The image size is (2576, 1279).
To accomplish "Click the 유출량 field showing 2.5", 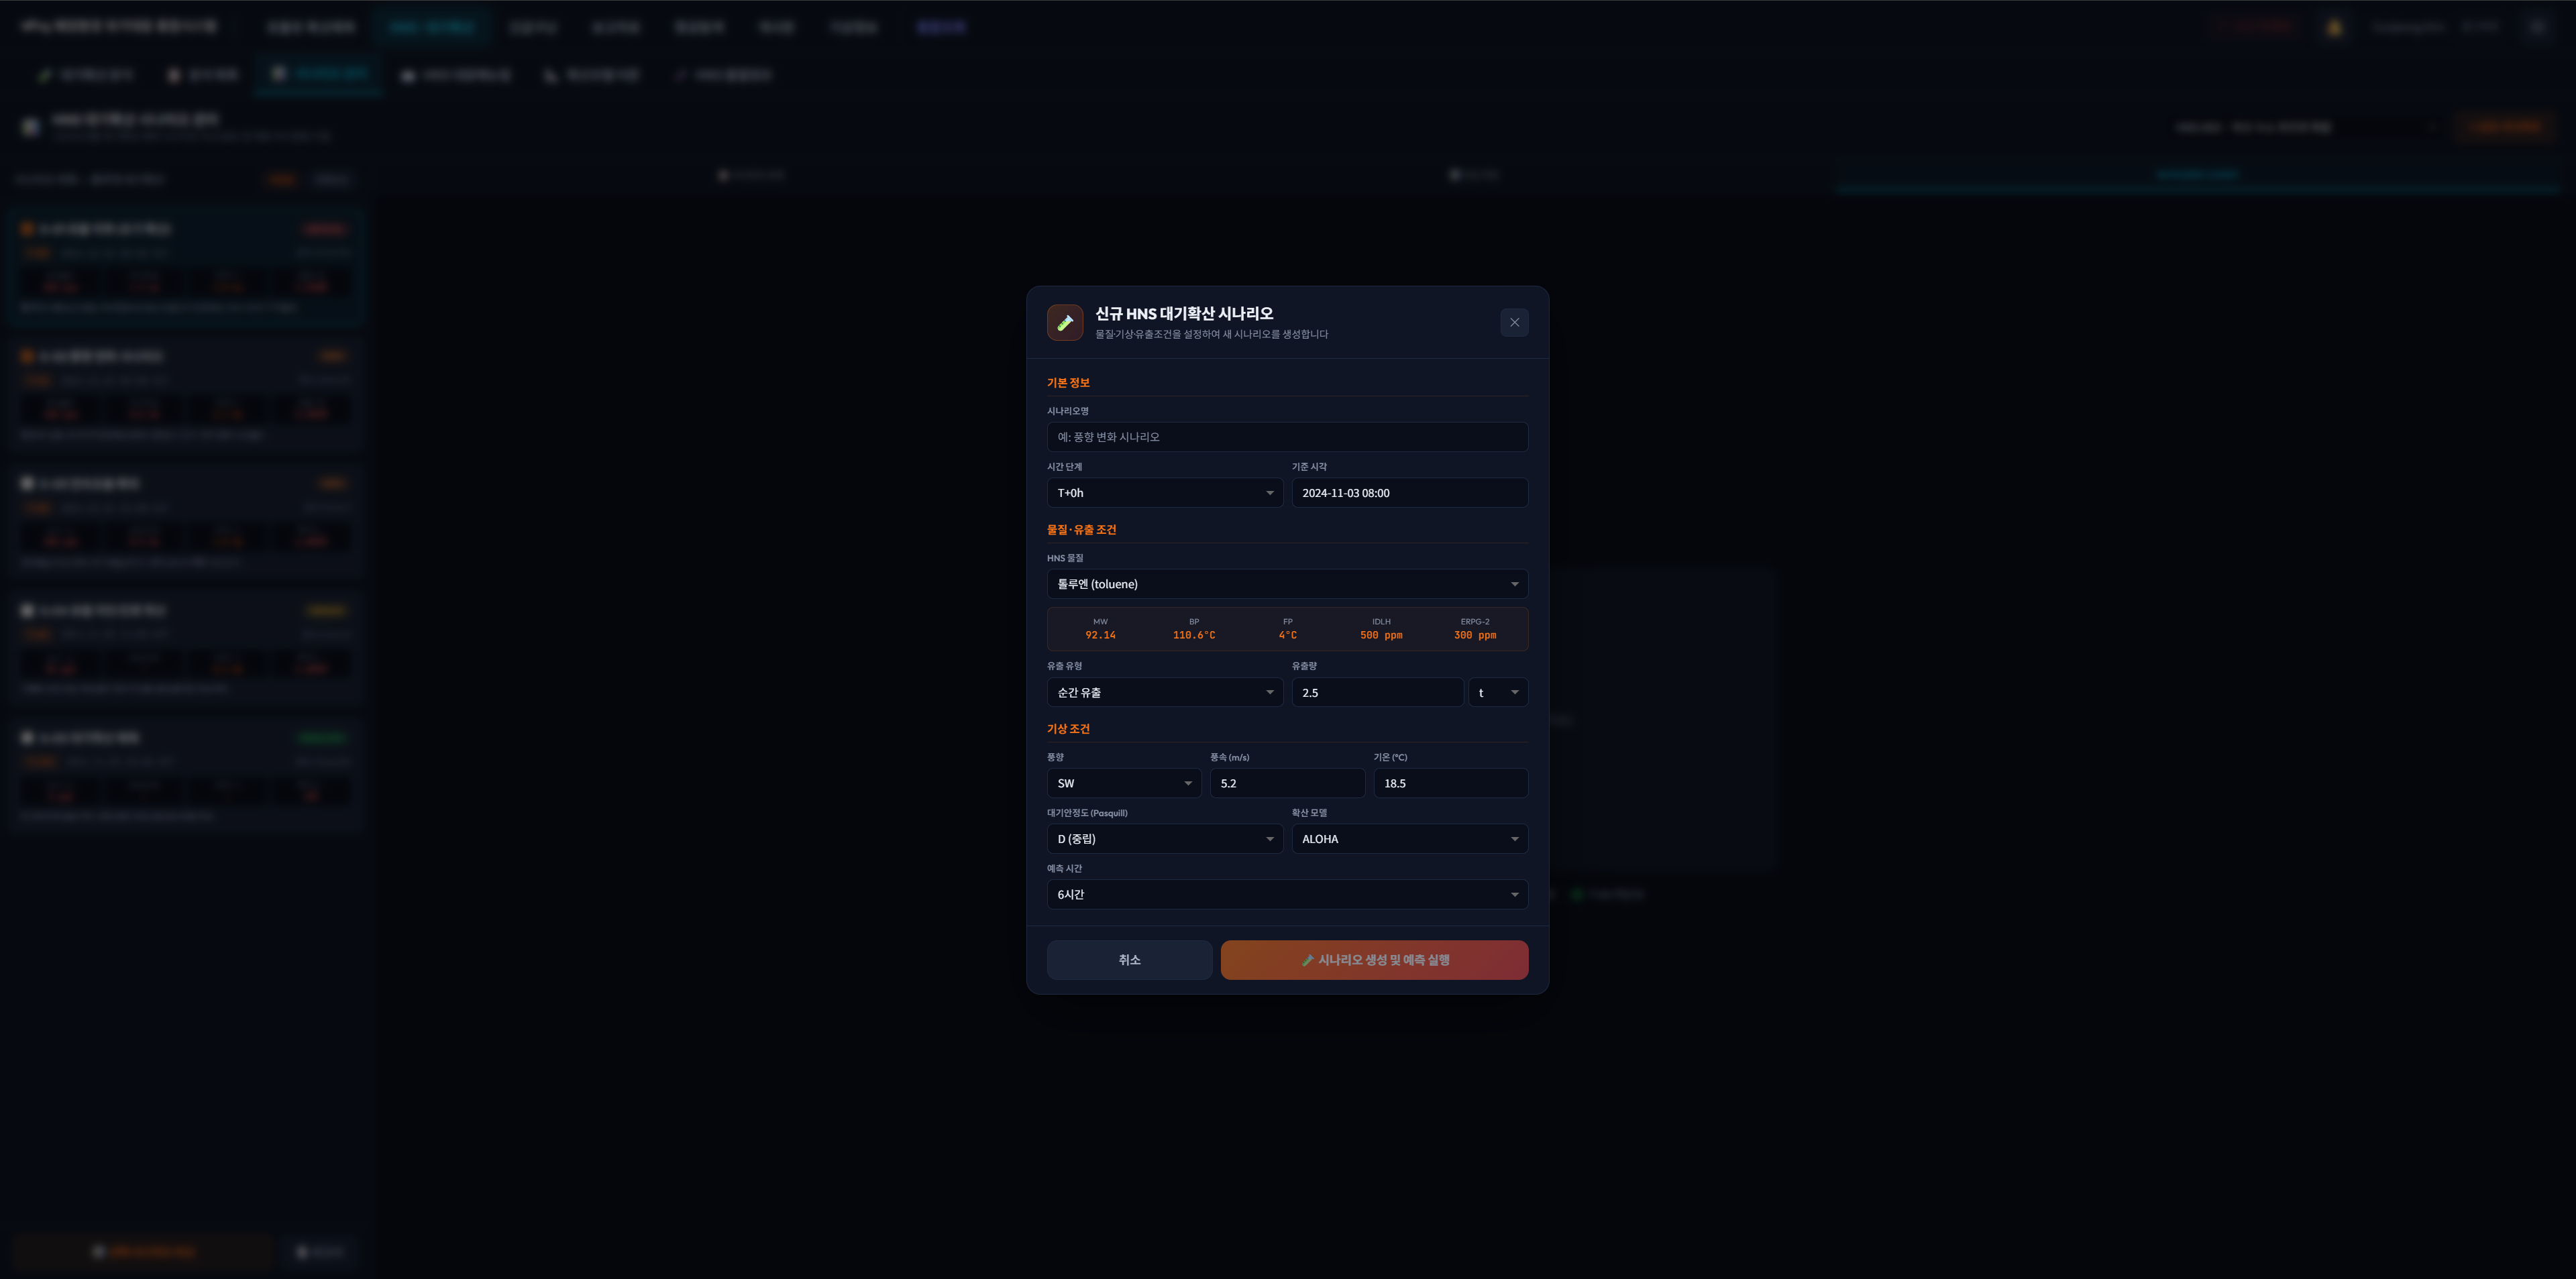I will 1376,693.
